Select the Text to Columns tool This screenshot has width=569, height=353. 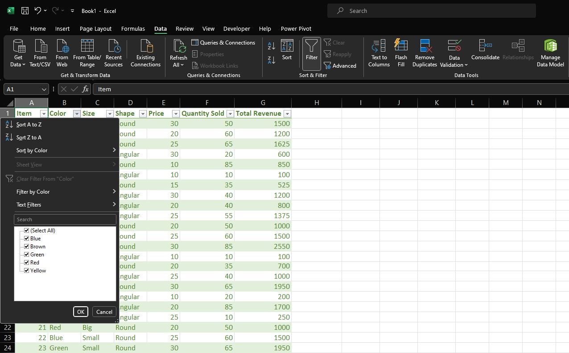[x=379, y=53]
